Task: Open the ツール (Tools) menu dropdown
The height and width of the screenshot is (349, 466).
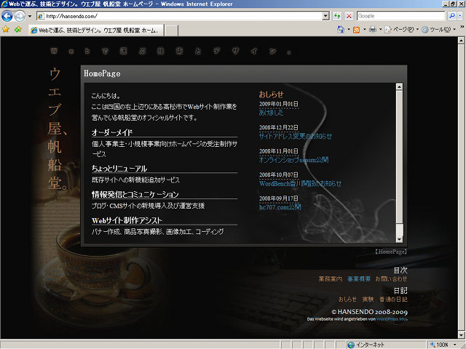Action: point(439,30)
